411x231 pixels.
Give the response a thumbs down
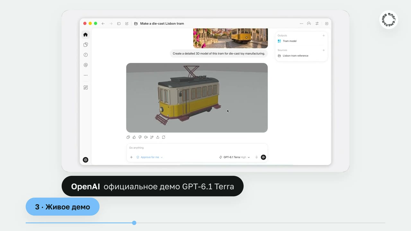tap(140, 137)
